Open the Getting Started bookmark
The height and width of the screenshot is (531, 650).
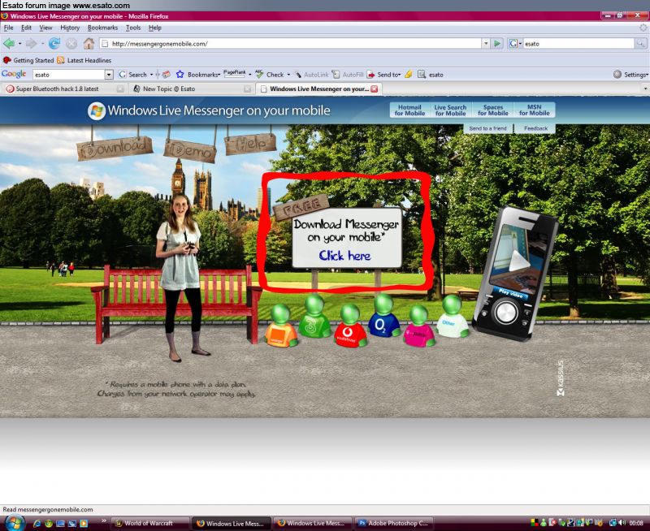(x=28, y=60)
